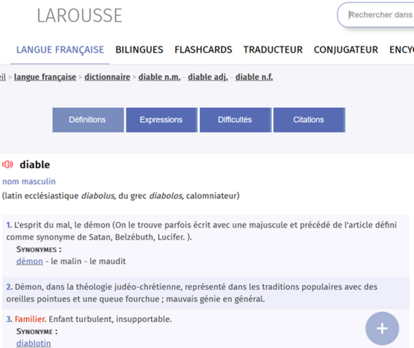Click the red Familier usage label
Viewport: 414px width, 348px height.
click(30, 319)
